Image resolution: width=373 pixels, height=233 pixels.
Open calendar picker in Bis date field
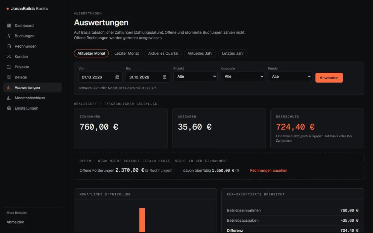point(164,77)
